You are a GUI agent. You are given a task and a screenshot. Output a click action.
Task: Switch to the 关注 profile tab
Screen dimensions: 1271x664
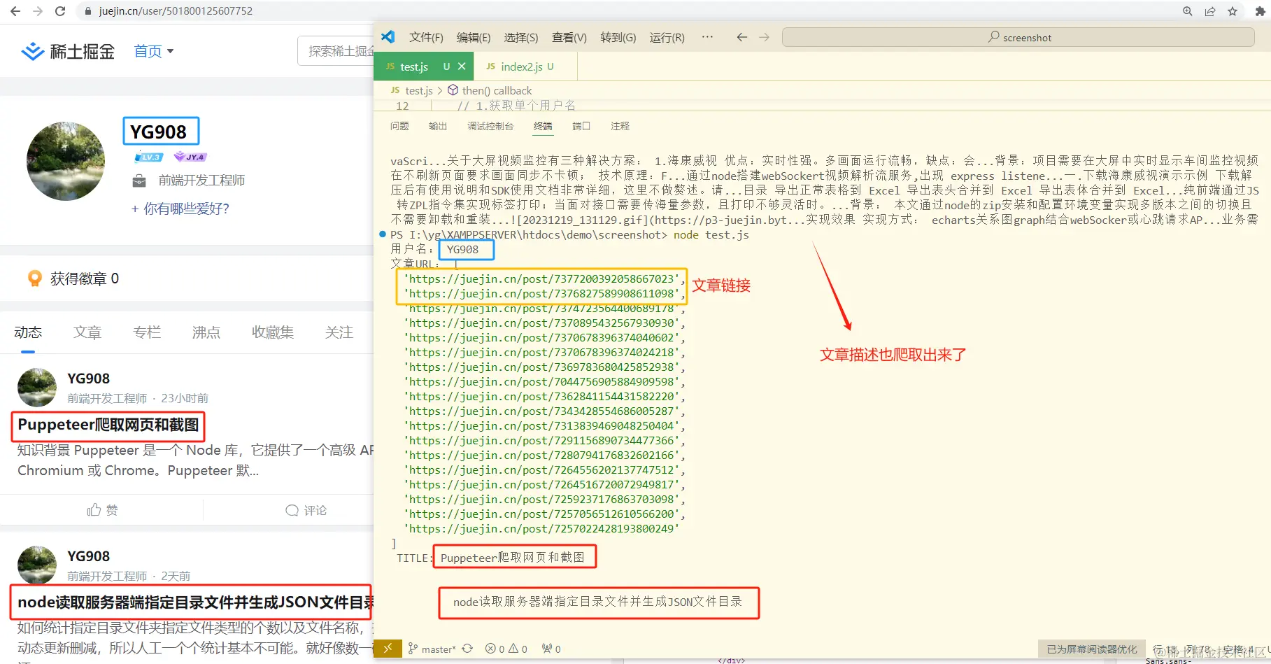tap(339, 332)
